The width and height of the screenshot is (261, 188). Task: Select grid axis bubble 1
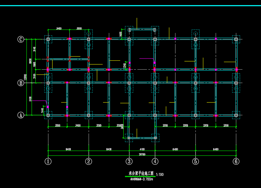coord(48,161)
